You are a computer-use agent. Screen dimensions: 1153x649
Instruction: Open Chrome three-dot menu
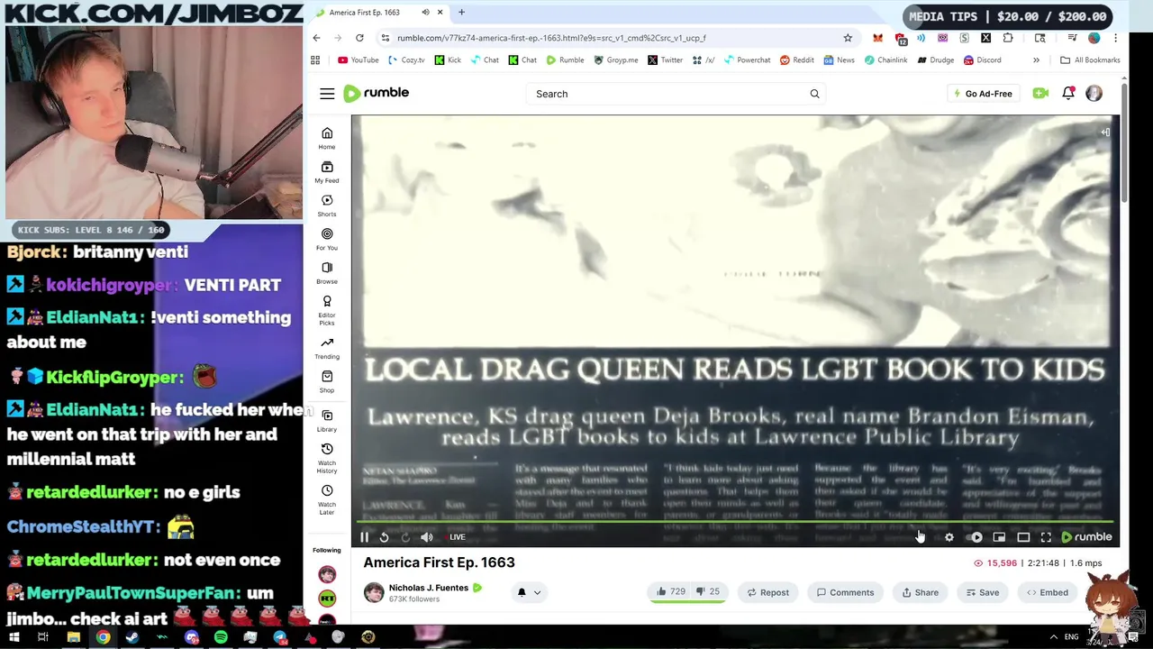(1115, 38)
